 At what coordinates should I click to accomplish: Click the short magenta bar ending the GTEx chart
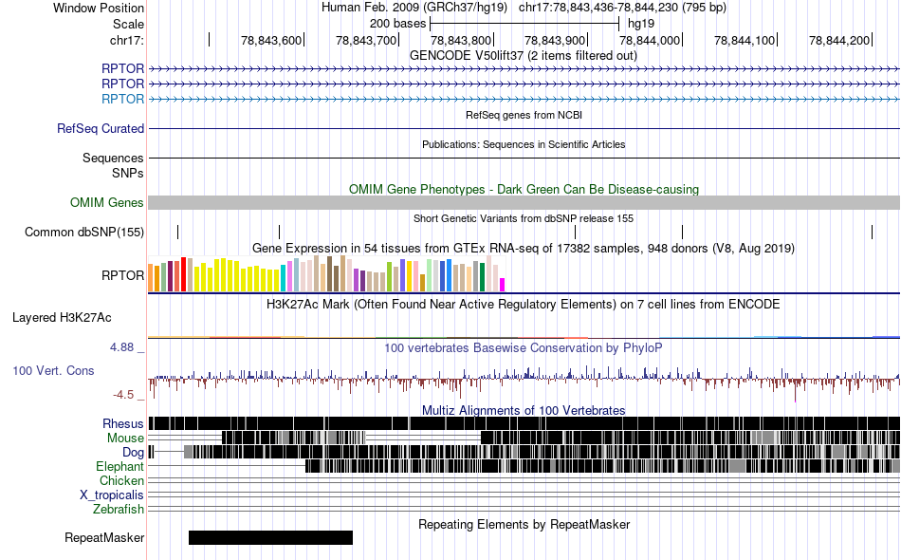point(503,285)
